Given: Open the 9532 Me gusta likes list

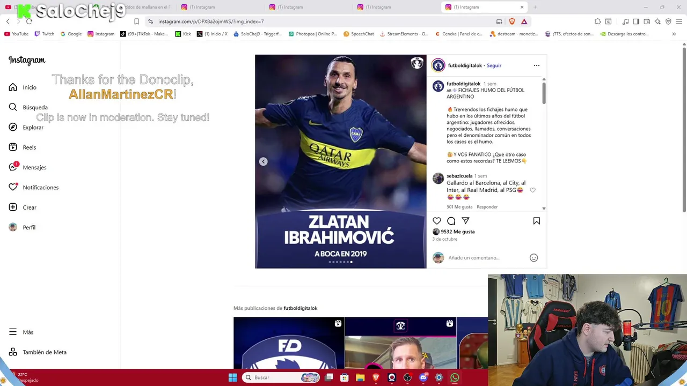Looking at the screenshot, I should pyautogui.click(x=458, y=232).
